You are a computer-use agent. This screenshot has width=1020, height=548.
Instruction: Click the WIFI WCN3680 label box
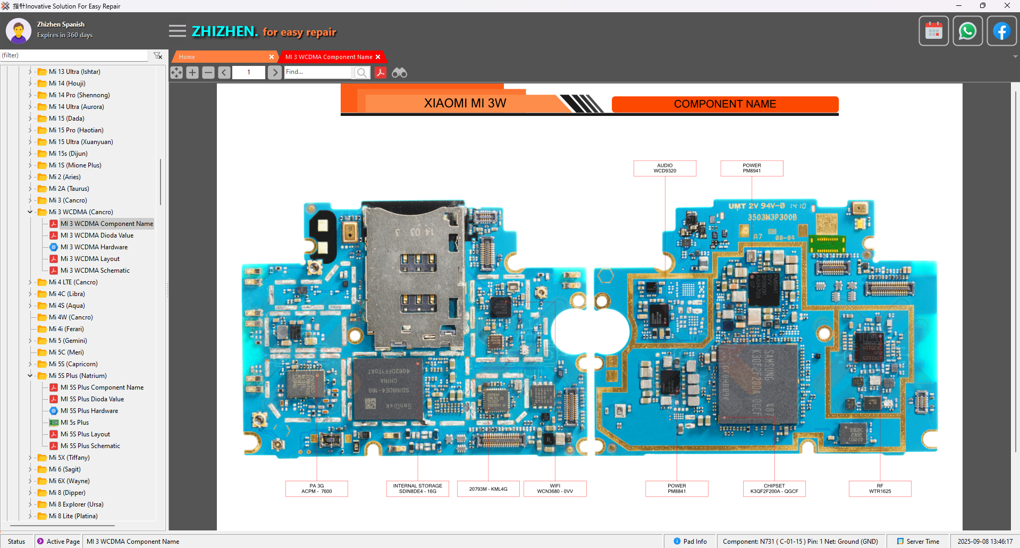(x=555, y=488)
